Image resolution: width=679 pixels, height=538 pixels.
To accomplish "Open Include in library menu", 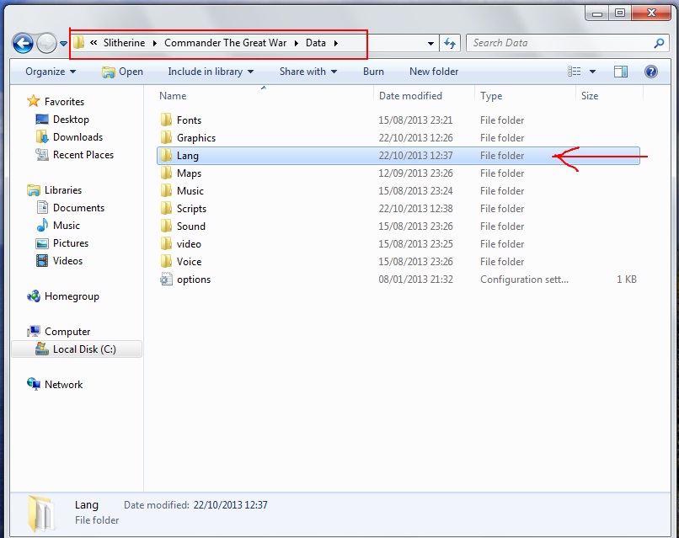I will coord(211,72).
